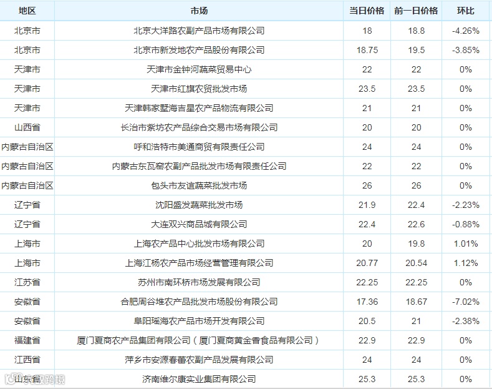Select 天津市红旗农贸批发市场 market cell
The height and width of the screenshot is (389, 492).
[x=199, y=89]
